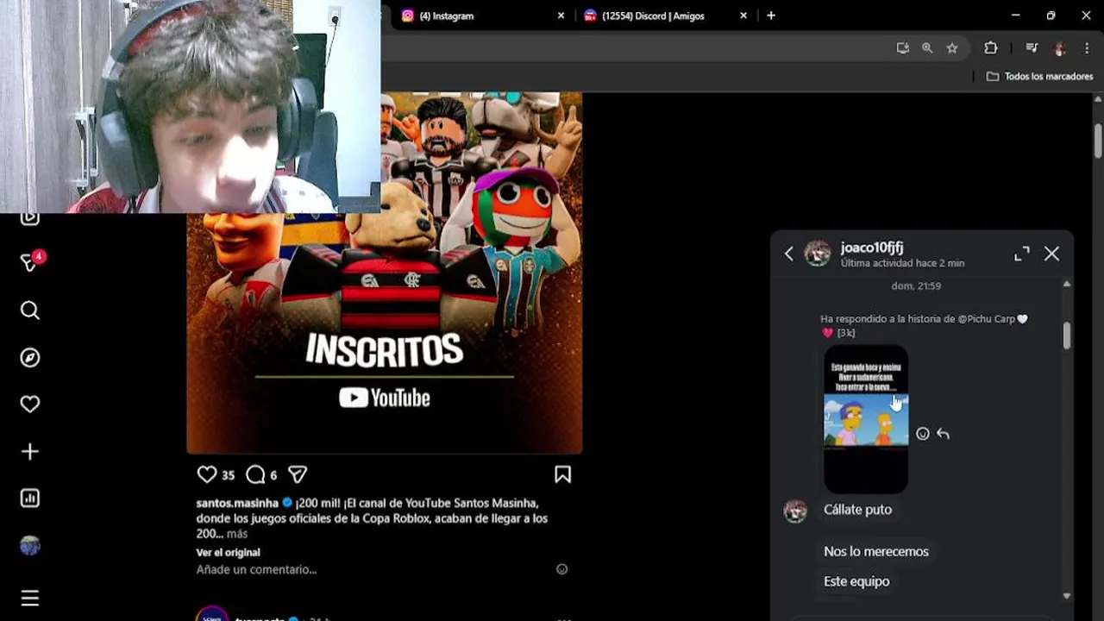Expand caption with 'más'
Viewport: 1104px width, 621px height.
click(237, 534)
